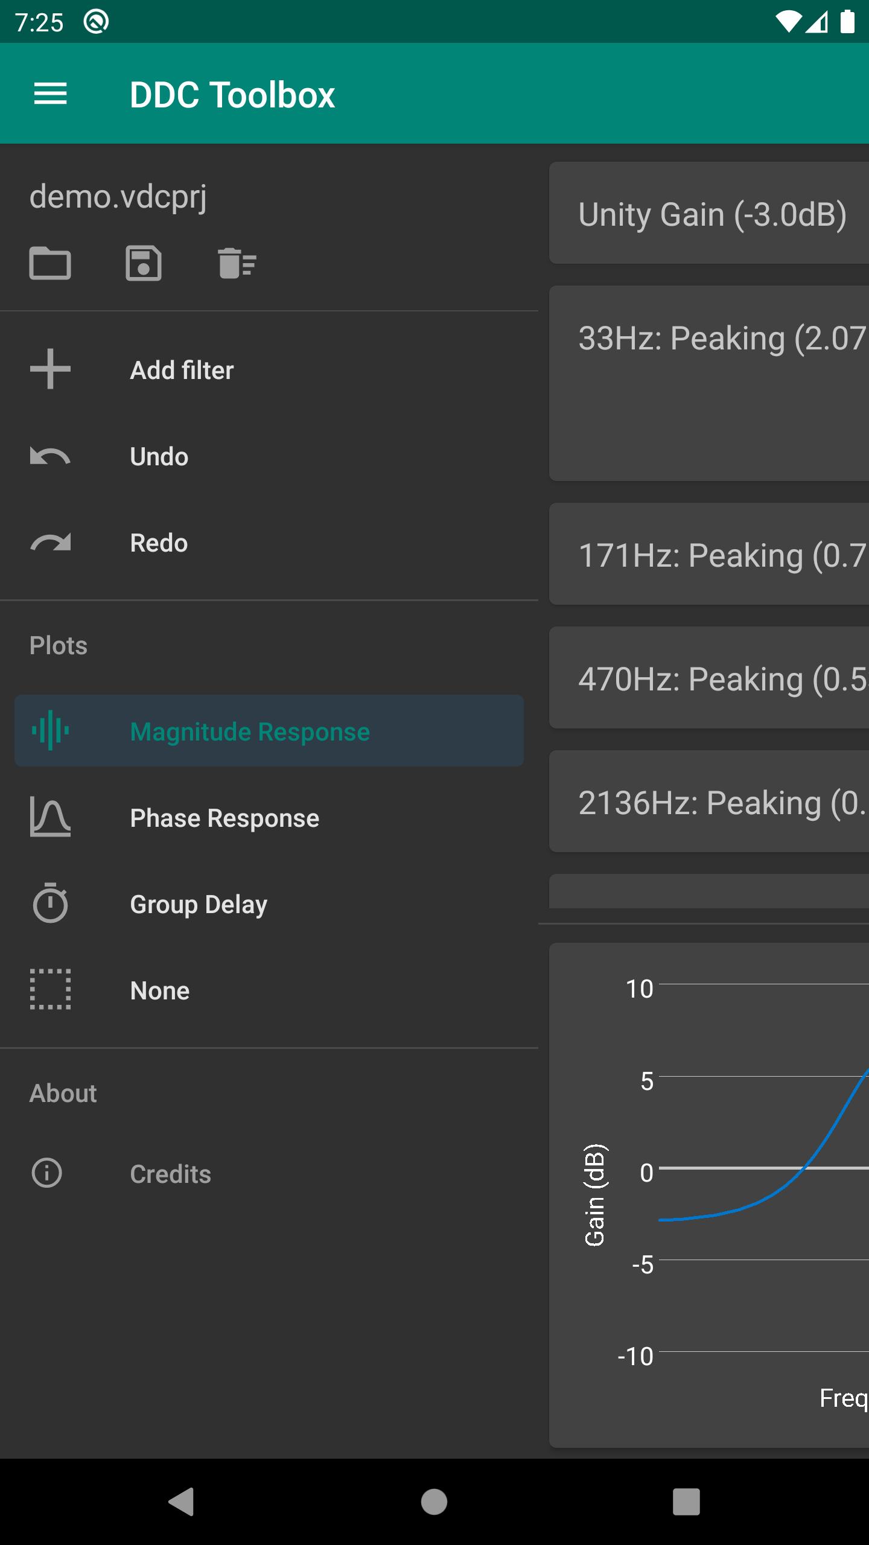Choose Undo in the drawer

pyautogui.click(x=269, y=456)
